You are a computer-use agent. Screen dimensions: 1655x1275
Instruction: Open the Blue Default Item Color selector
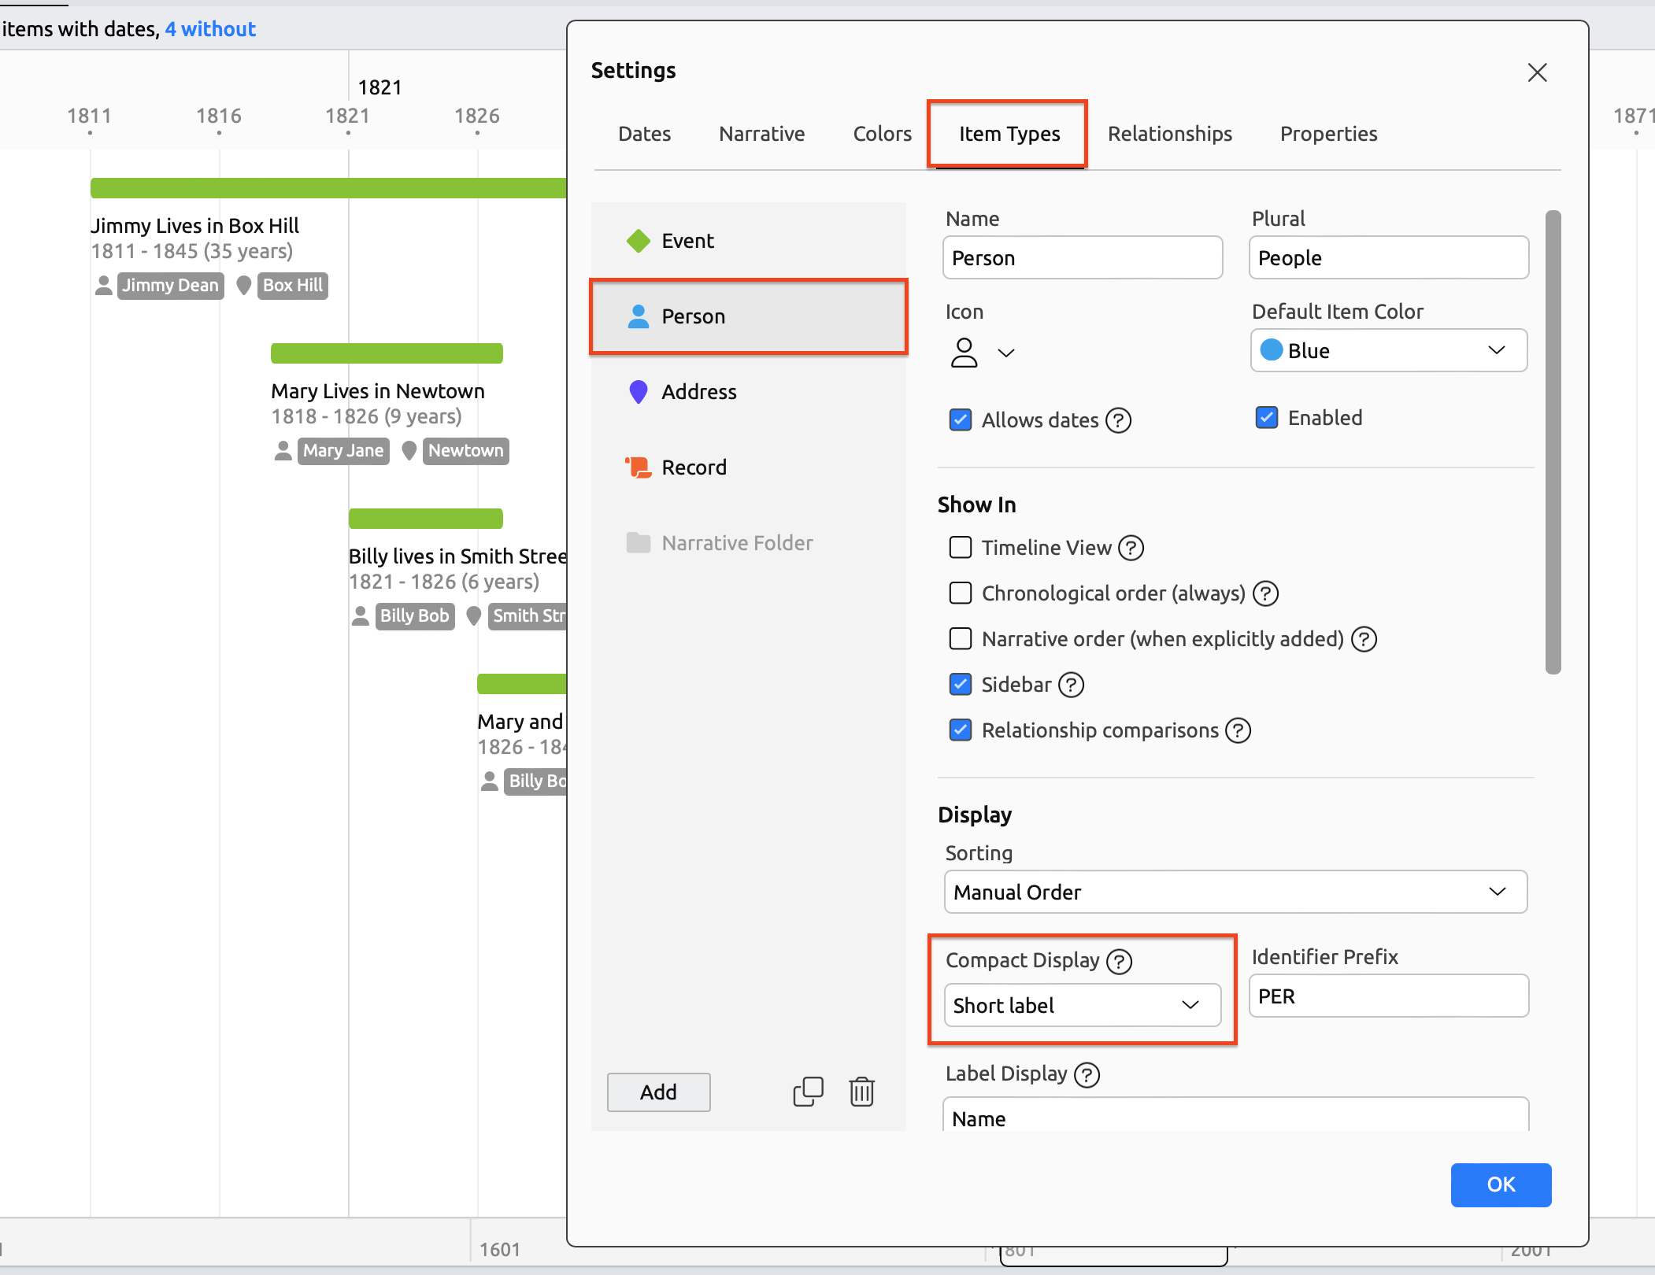(x=1388, y=350)
